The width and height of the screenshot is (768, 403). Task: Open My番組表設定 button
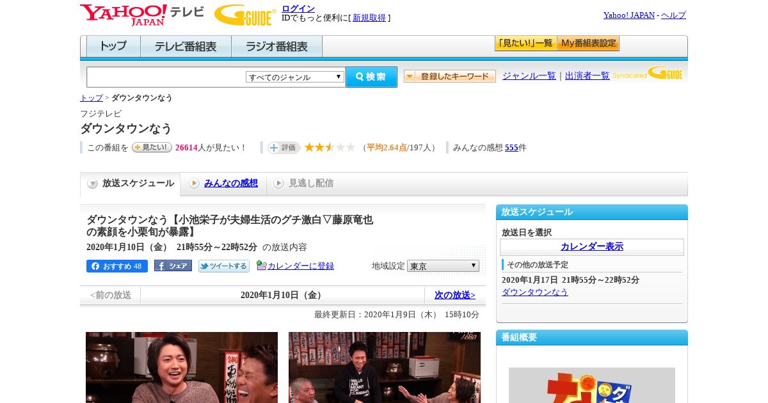point(588,43)
